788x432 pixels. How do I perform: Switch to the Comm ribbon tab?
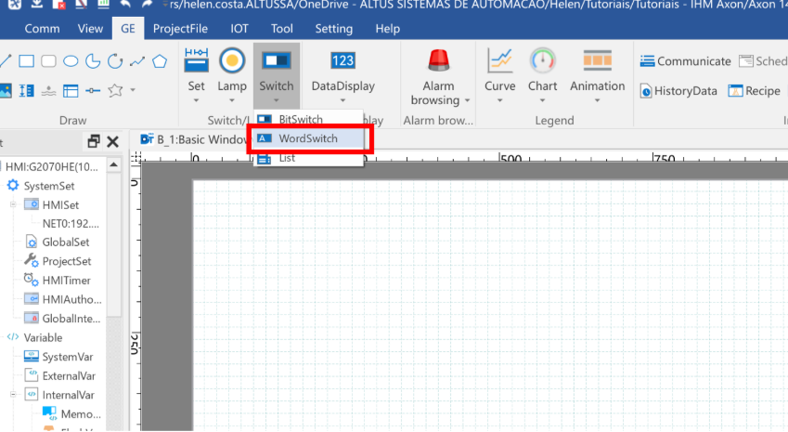[x=42, y=29]
